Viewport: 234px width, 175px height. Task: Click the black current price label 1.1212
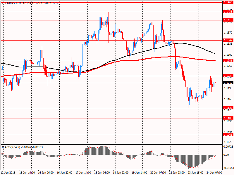228,83
